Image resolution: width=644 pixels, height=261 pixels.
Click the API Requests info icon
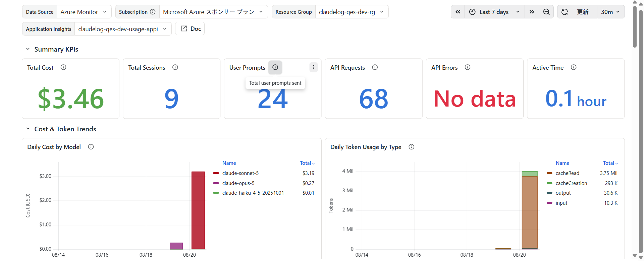pyautogui.click(x=375, y=67)
